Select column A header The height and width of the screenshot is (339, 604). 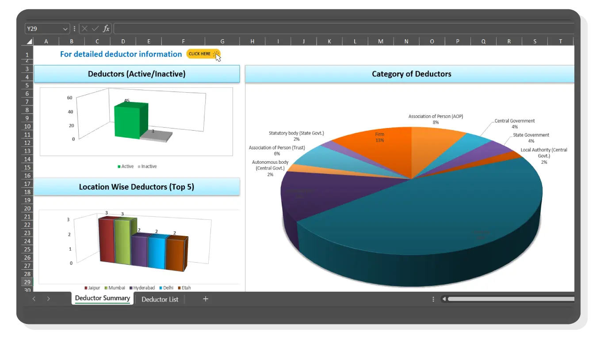click(46, 41)
